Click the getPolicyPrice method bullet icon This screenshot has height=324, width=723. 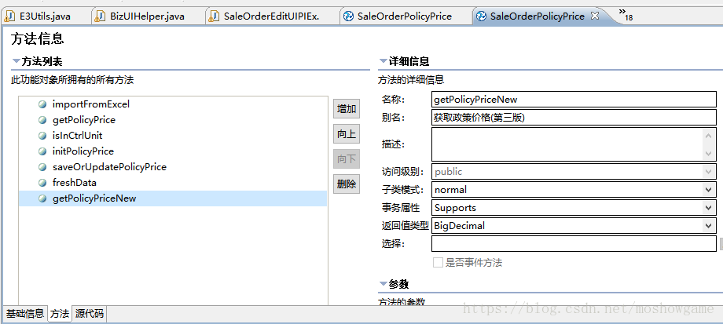pos(43,120)
